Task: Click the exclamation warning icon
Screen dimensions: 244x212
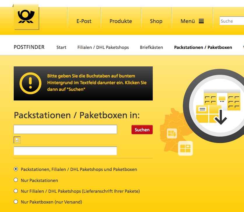Action: [30, 83]
